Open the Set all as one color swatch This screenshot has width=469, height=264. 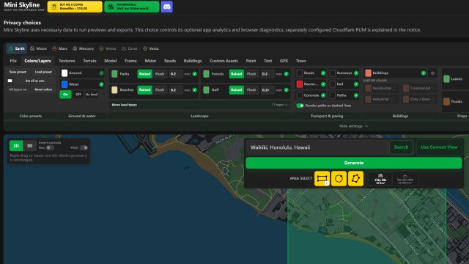pos(10,81)
